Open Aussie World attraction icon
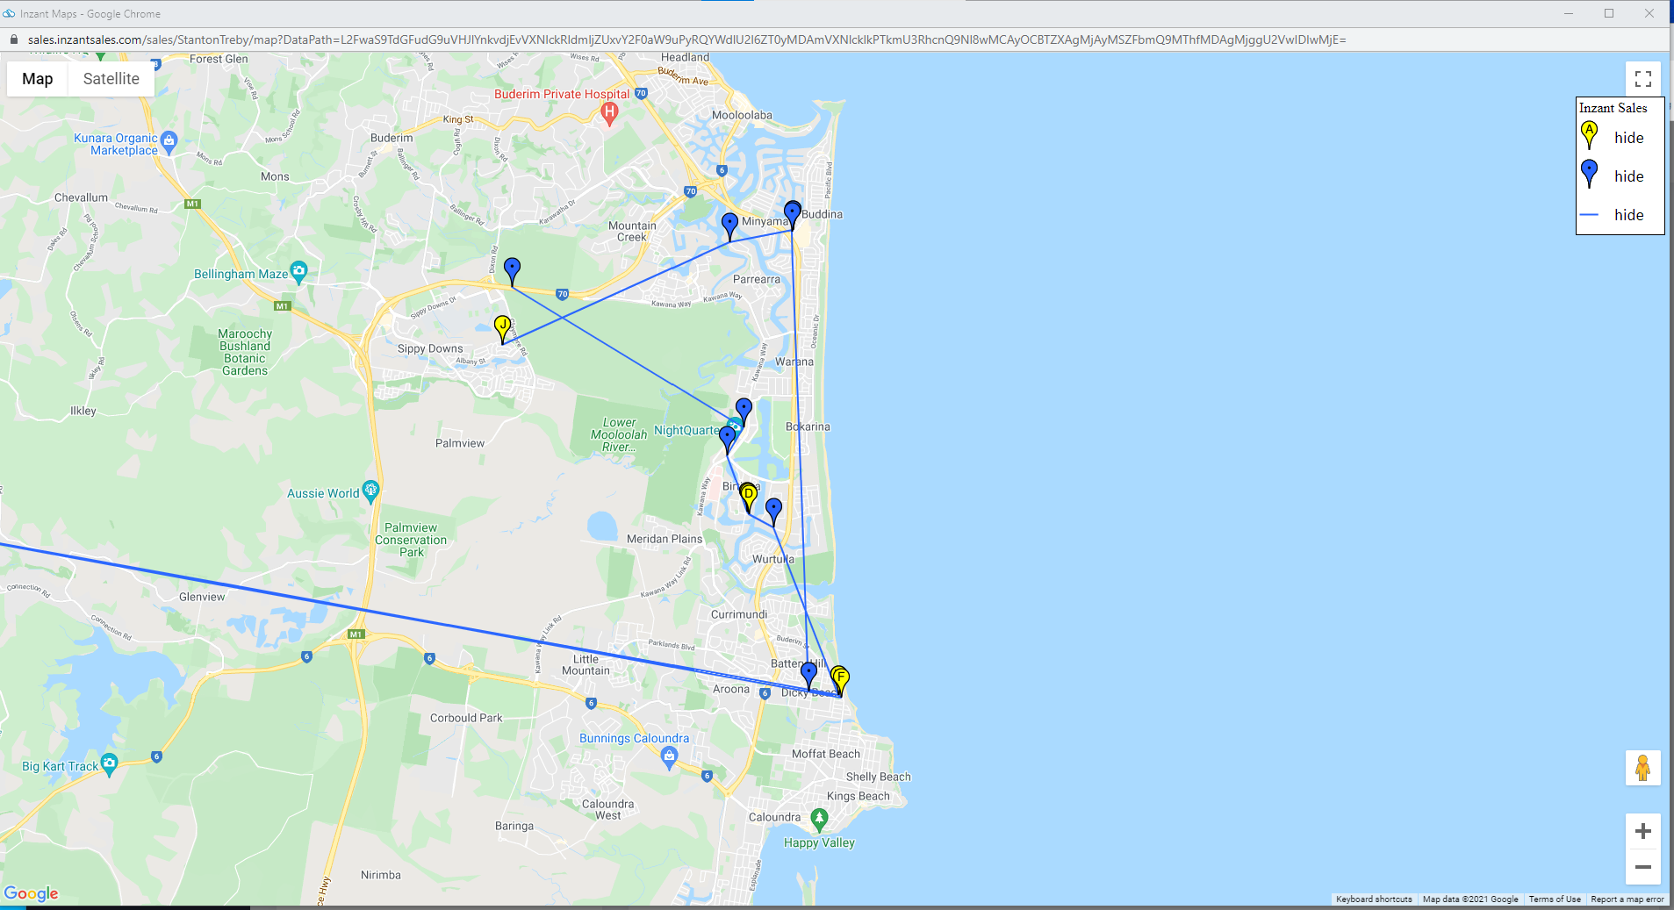Viewport: 1674px width, 910px height. pos(370,490)
